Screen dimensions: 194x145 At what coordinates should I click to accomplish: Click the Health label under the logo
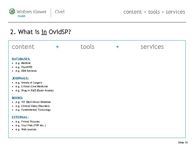(x=21, y=16)
